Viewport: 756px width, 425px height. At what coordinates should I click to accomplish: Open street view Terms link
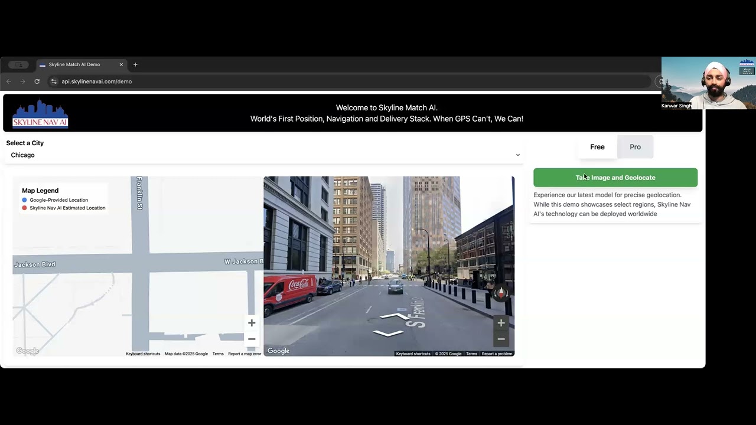pos(471,354)
